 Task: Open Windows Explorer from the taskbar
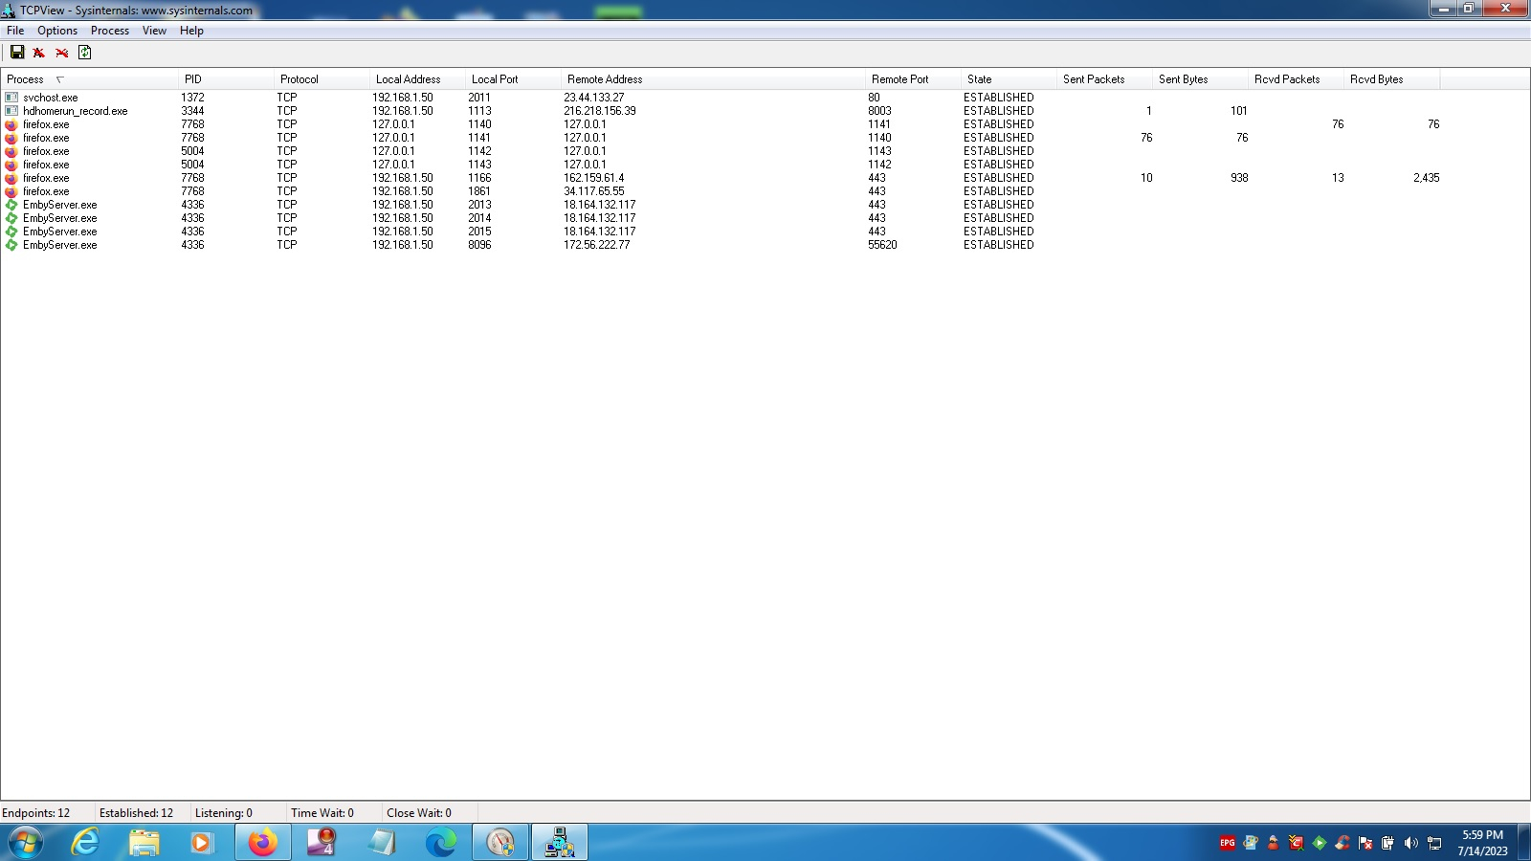144,843
